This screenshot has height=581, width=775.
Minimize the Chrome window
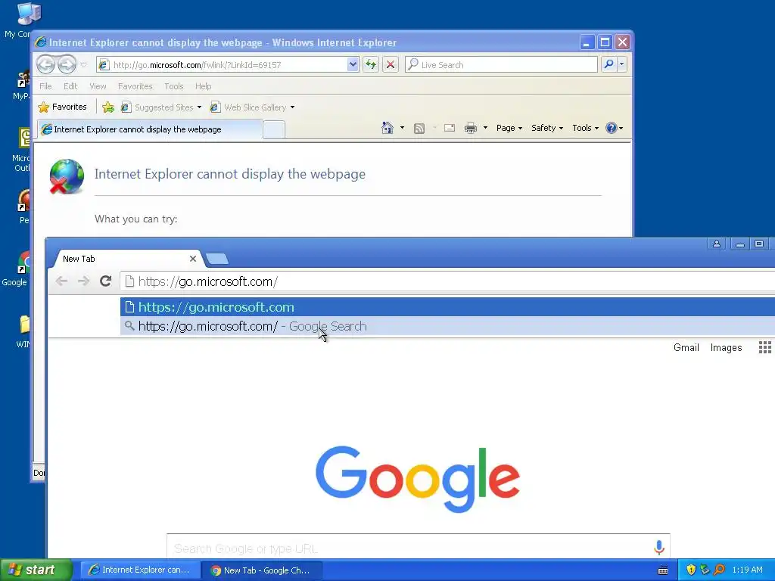pos(740,244)
